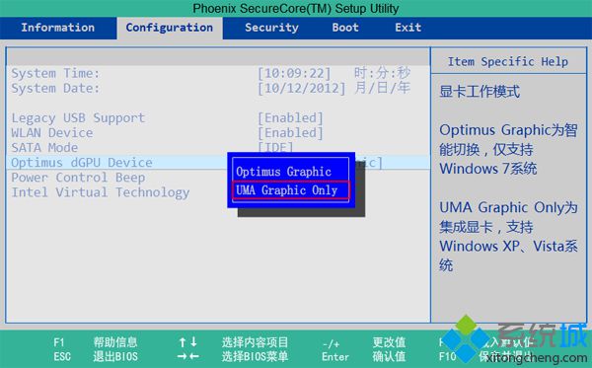592x368 pixels.
Task: Select the System Time label
Action: [55, 73]
